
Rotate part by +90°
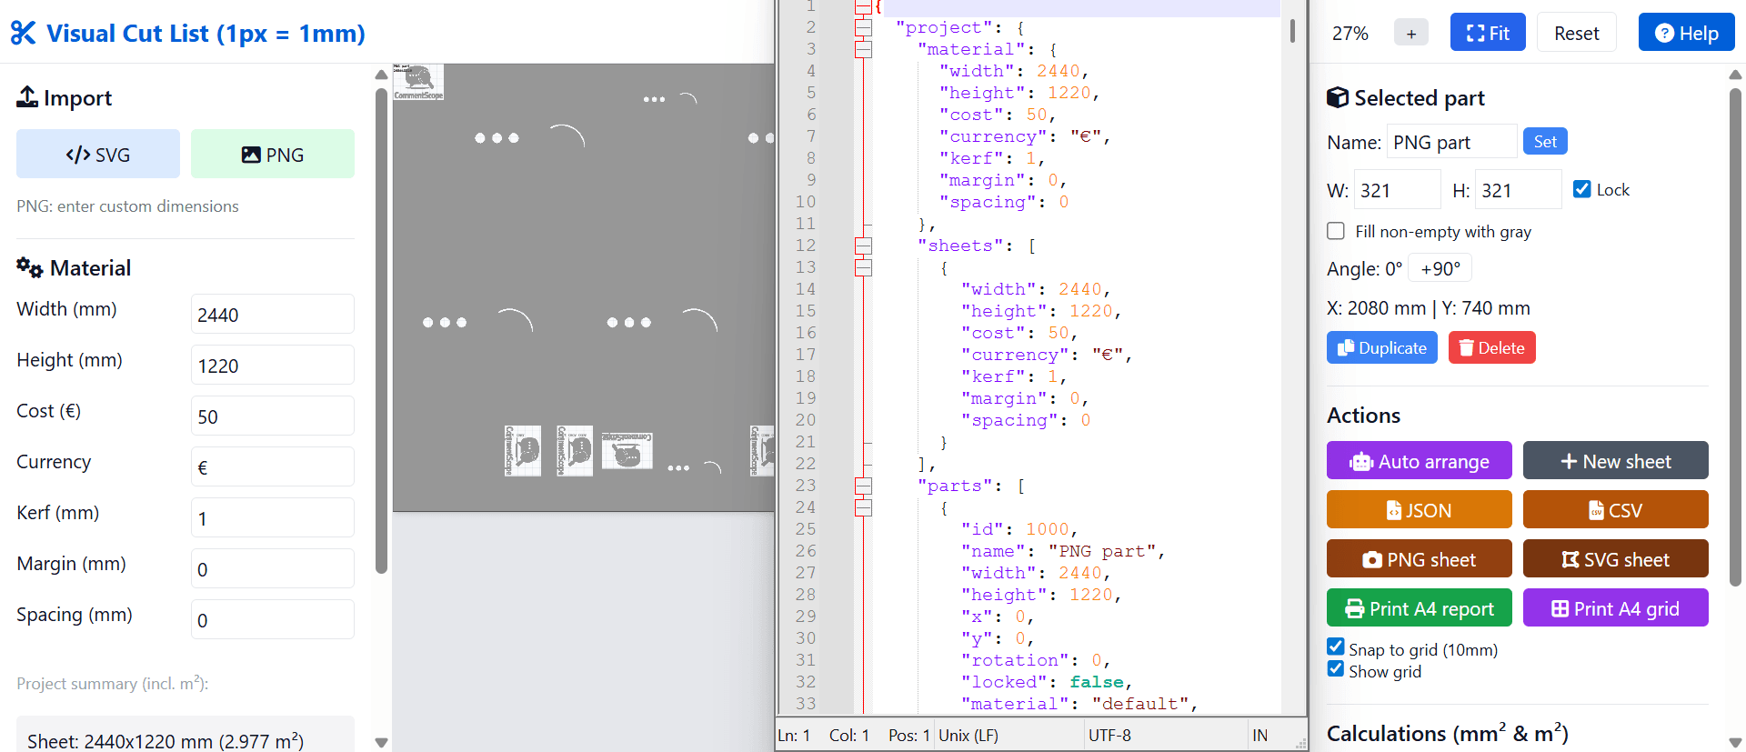tap(1440, 268)
